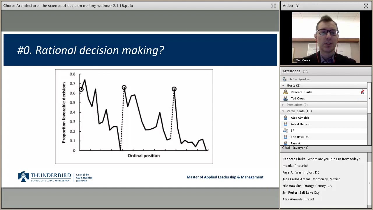This screenshot has width=373, height=210.
Task: Click 'Master of Applied Leadership & Management' text
Action: (x=225, y=177)
